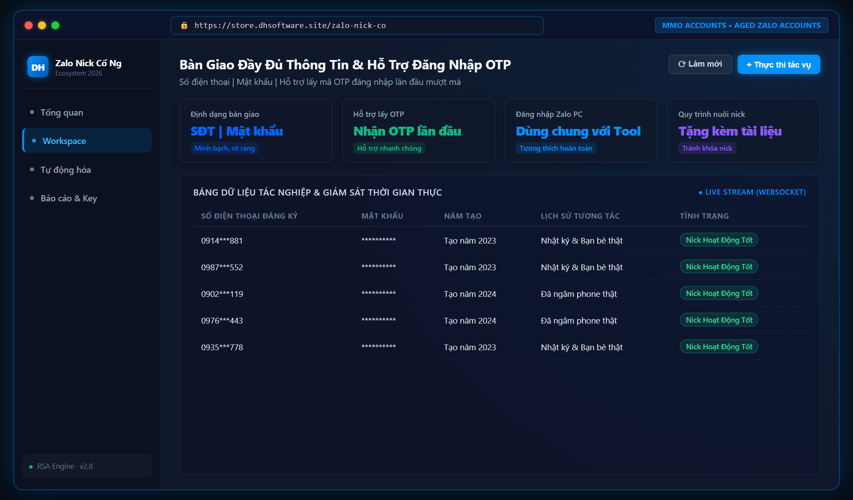853x500 pixels.
Task: Click the DH logo icon in sidebar
Action: pyautogui.click(x=38, y=67)
